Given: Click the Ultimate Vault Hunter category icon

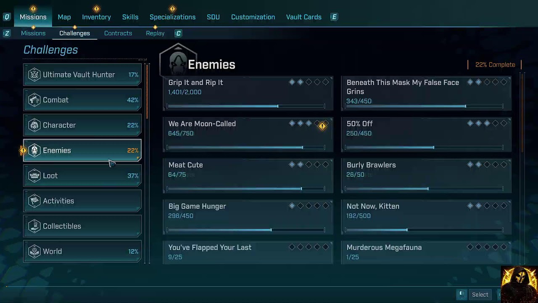Looking at the screenshot, I should (x=34, y=75).
